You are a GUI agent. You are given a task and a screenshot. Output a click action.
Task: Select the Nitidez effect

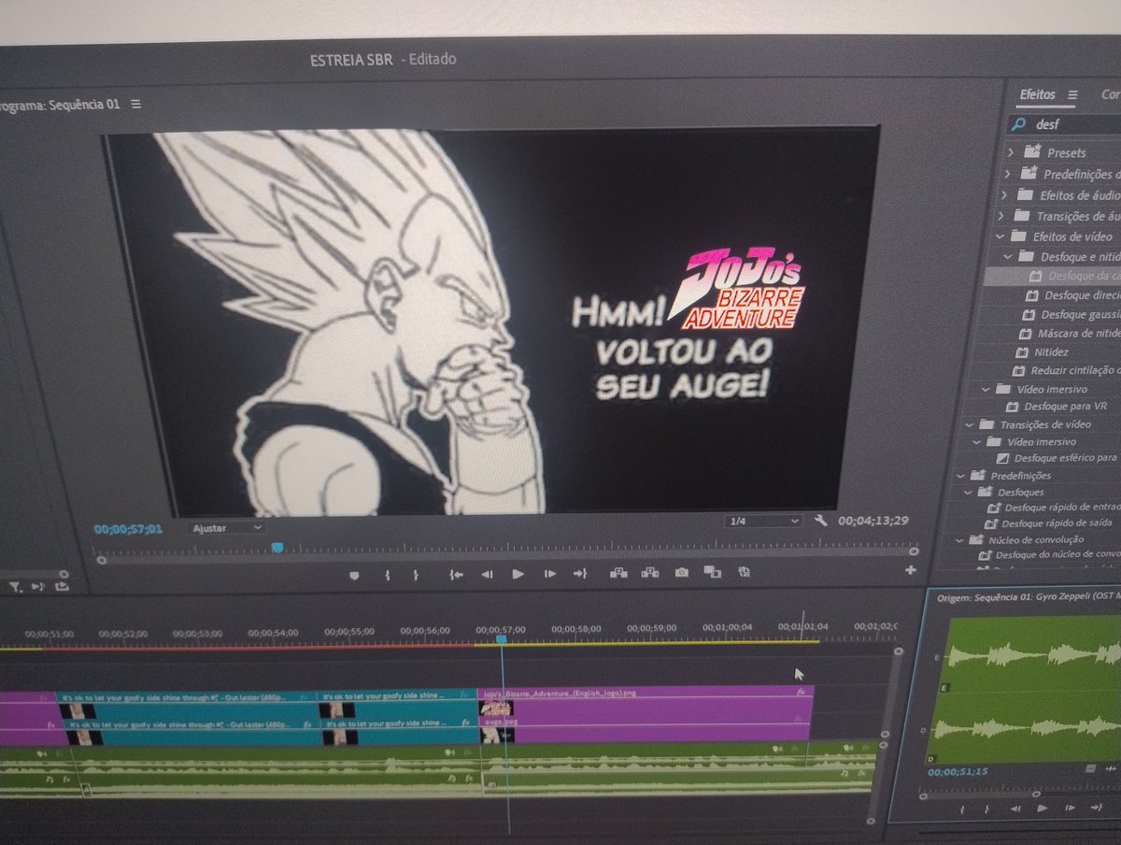1043,351
